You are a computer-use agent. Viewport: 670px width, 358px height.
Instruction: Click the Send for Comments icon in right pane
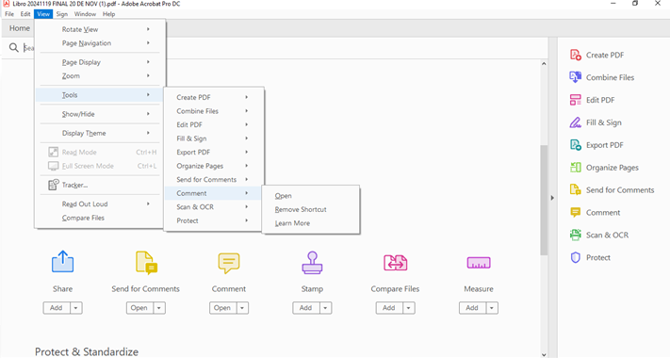576,189
